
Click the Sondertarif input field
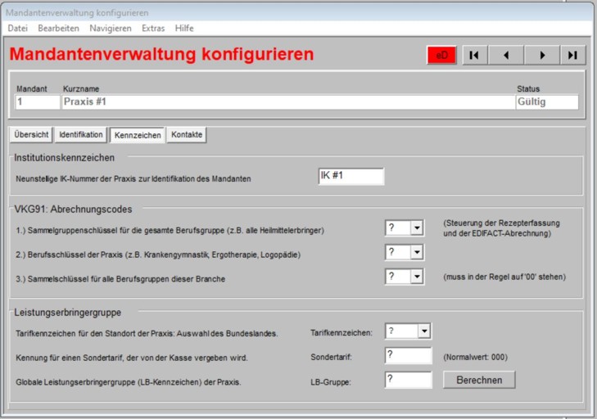408,356
